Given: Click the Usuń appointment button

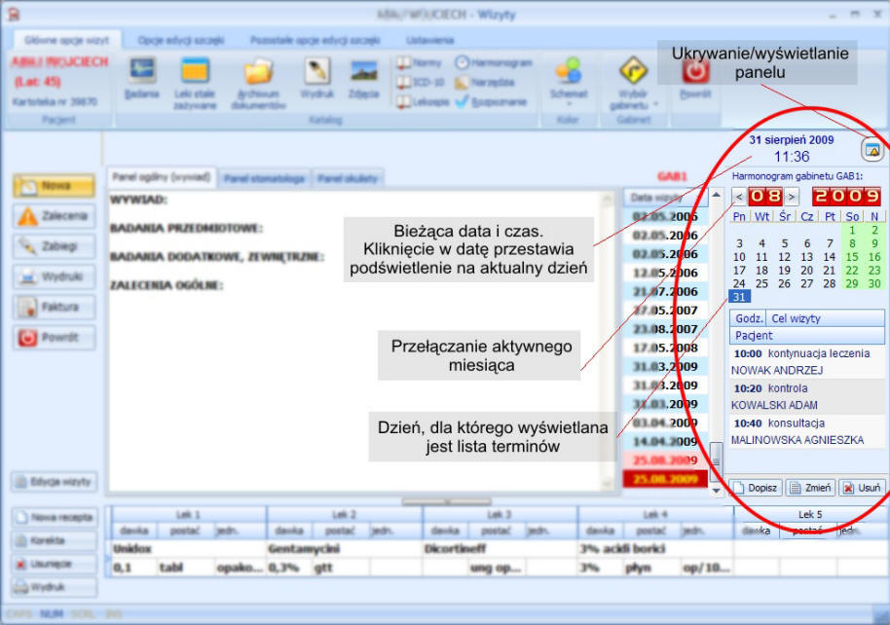Looking at the screenshot, I should (862, 488).
